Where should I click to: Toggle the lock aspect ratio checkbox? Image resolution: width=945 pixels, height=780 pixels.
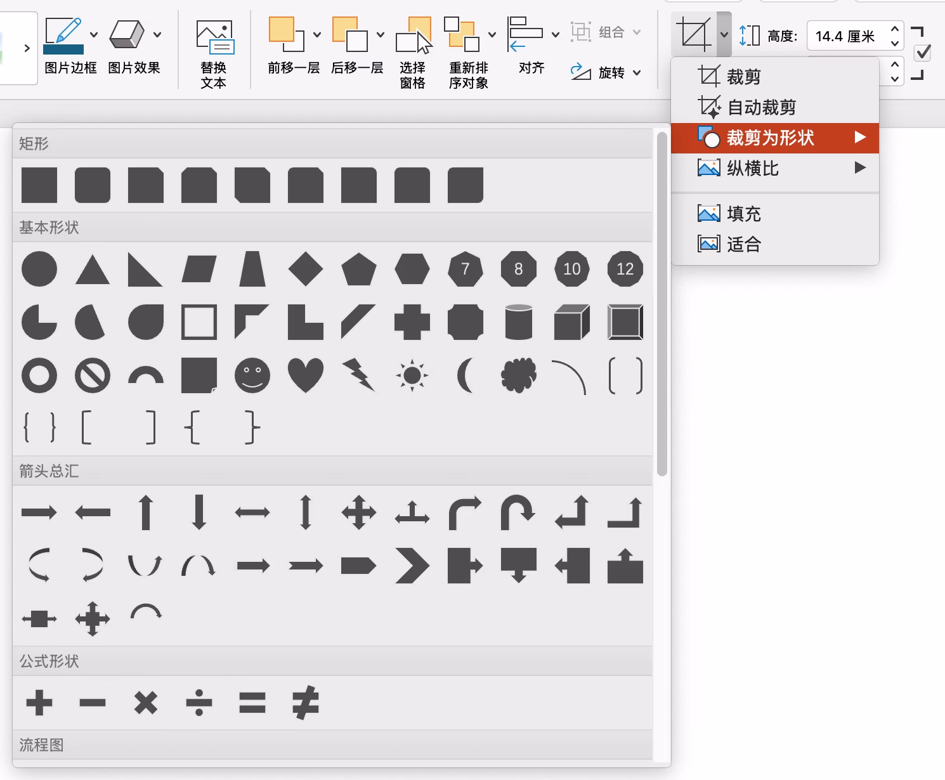tap(923, 53)
